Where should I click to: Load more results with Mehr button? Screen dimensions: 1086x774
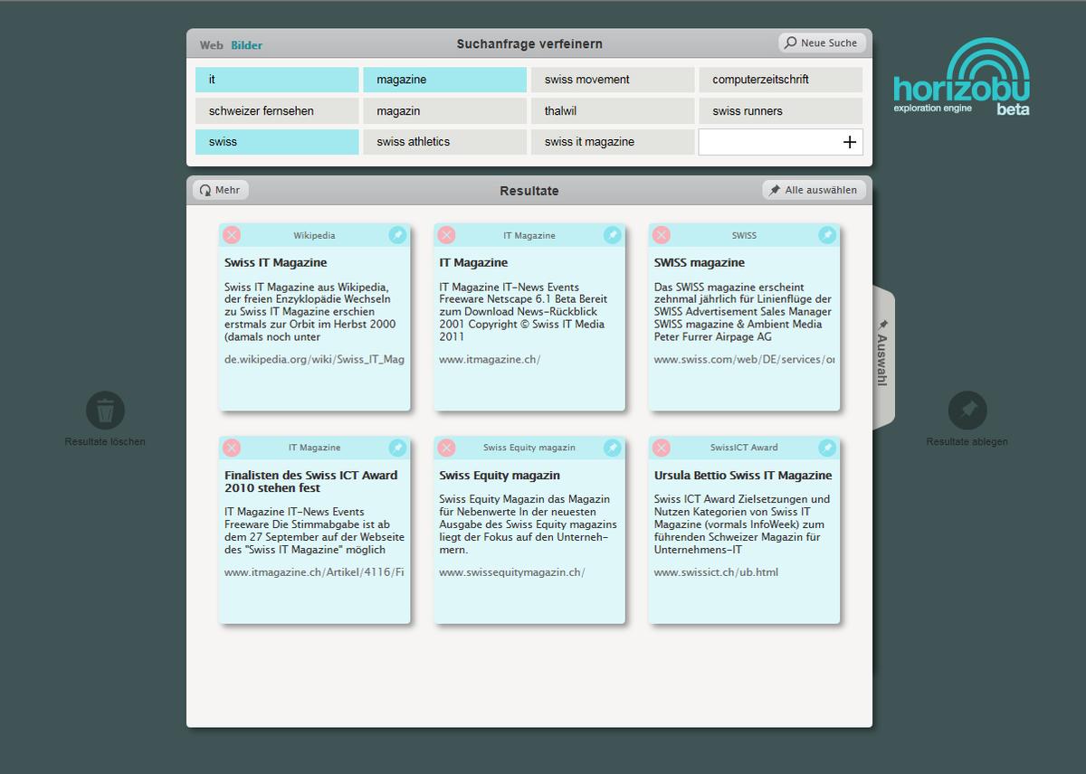point(220,190)
